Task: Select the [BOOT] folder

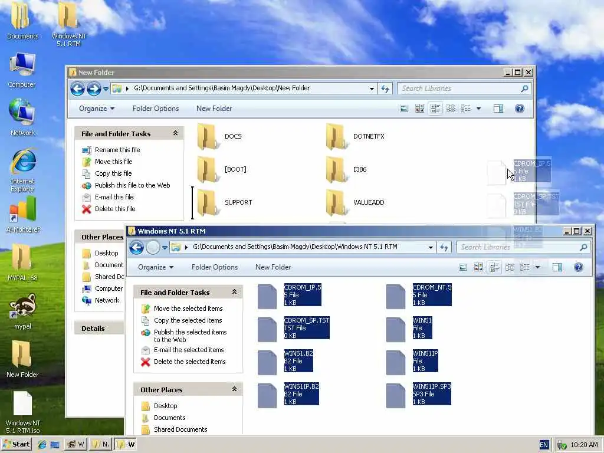Action: pyautogui.click(x=222, y=169)
